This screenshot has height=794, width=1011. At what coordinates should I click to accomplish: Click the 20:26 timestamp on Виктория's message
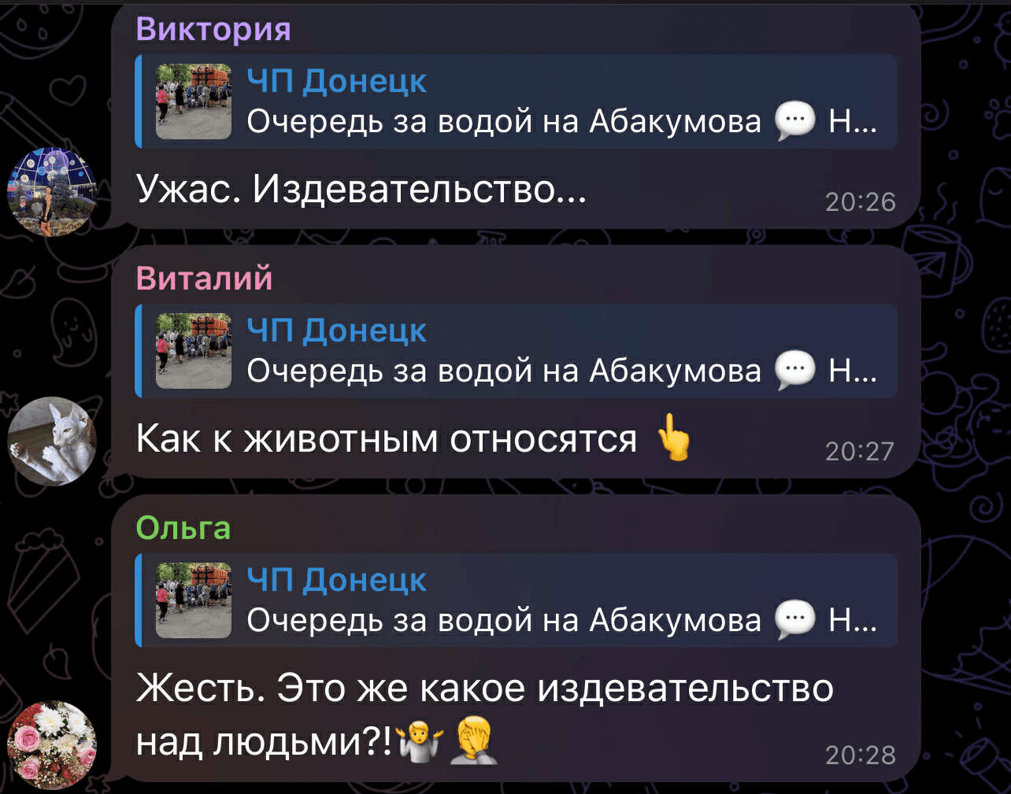pyautogui.click(x=860, y=202)
